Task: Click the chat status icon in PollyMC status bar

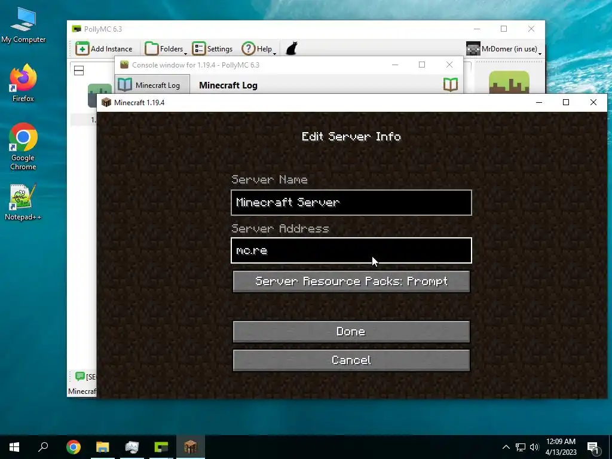Action: click(x=80, y=377)
